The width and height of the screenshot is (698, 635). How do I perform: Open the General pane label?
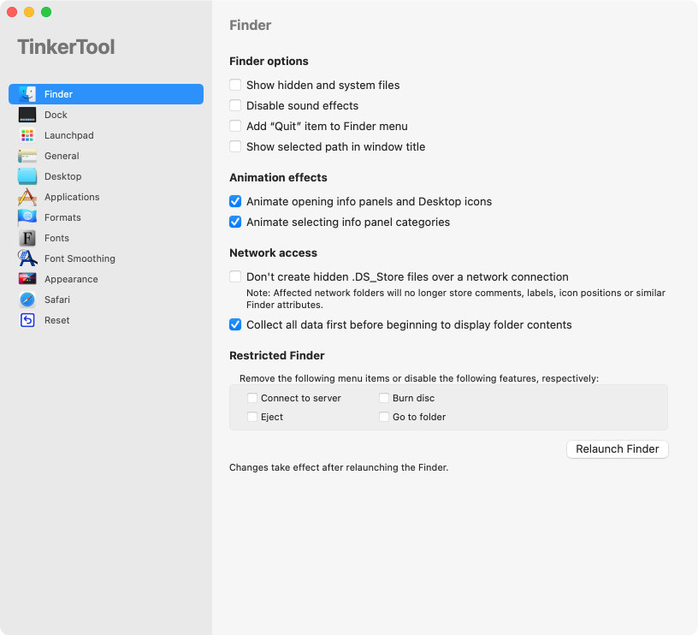tap(62, 156)
